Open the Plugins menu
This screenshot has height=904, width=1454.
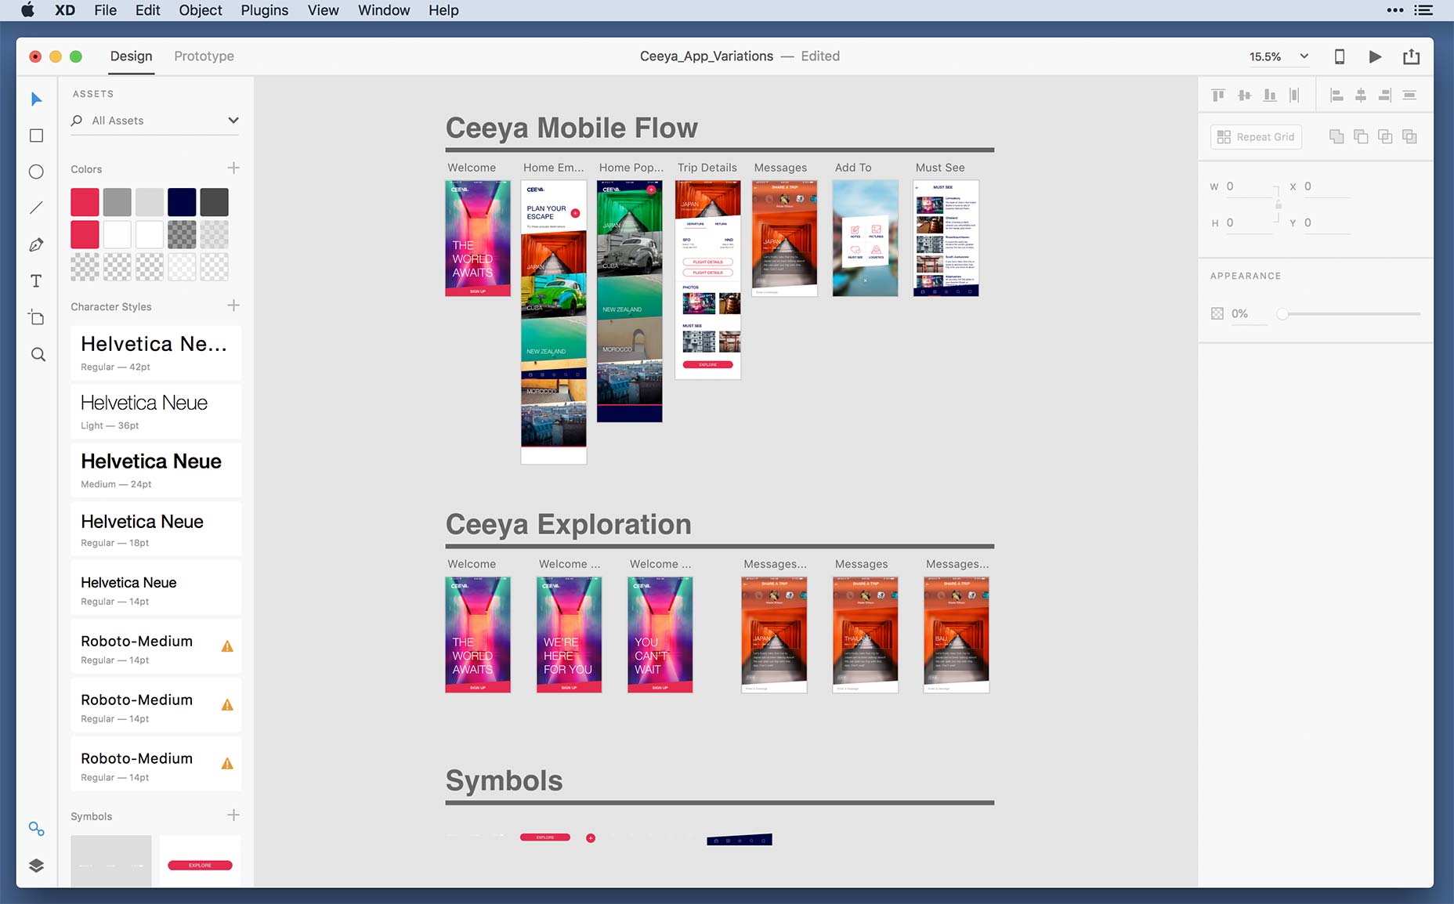264,10
